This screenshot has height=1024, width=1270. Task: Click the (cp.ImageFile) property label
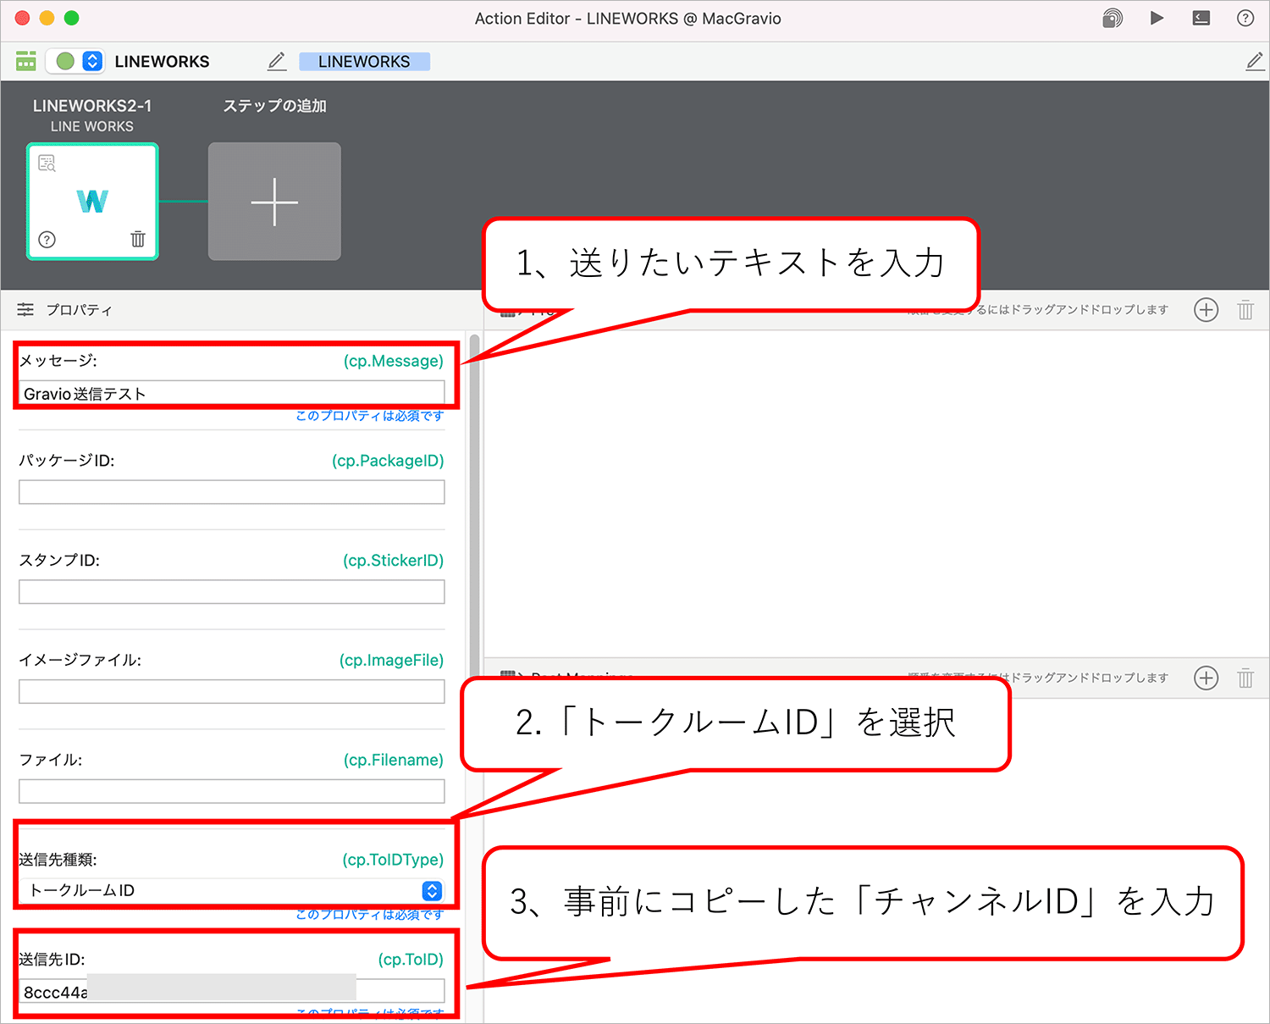pyautogui.click(x=392, y=661)
